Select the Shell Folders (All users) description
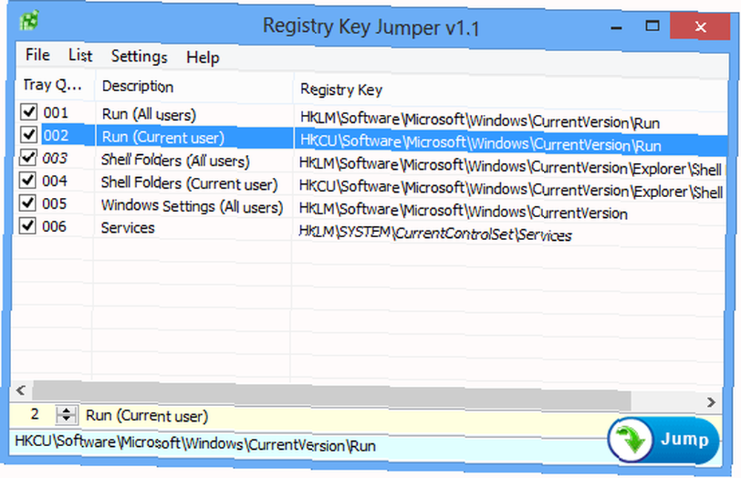 coord(175,160)
